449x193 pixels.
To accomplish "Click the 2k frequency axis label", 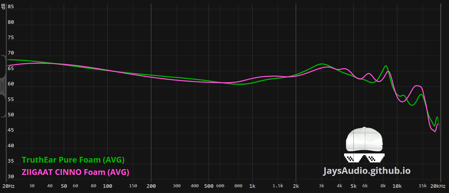I will 296,186.
